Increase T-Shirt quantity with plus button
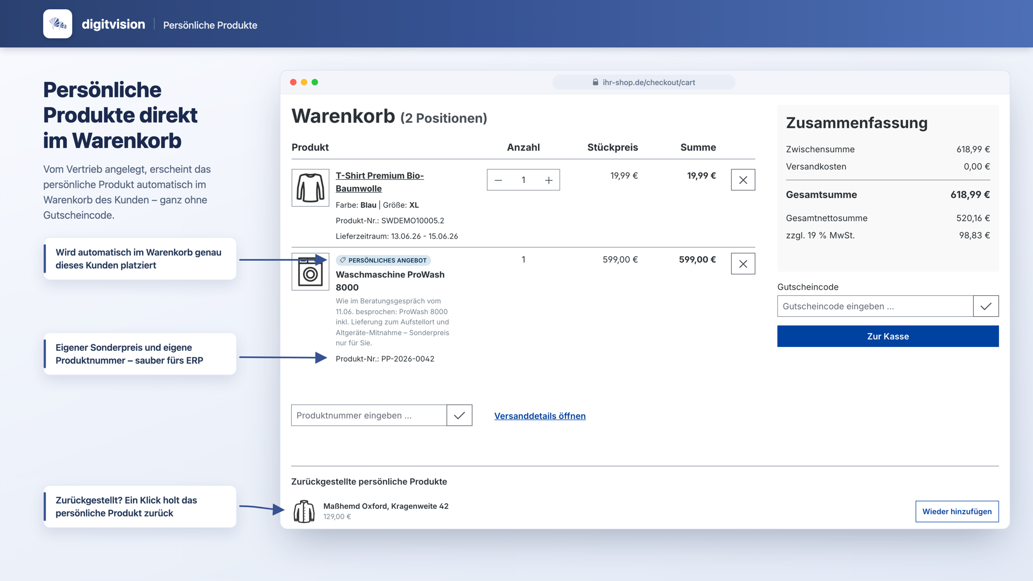The image size is (1033, 581). point(549,180)
